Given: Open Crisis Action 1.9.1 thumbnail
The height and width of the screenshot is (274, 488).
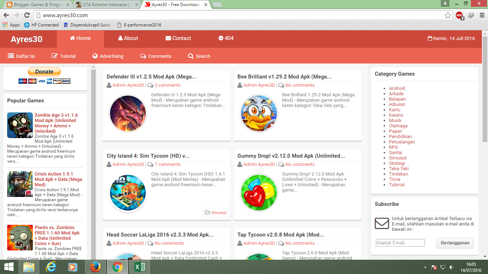Looking at the screenshot, I should (x=20, y=184).
